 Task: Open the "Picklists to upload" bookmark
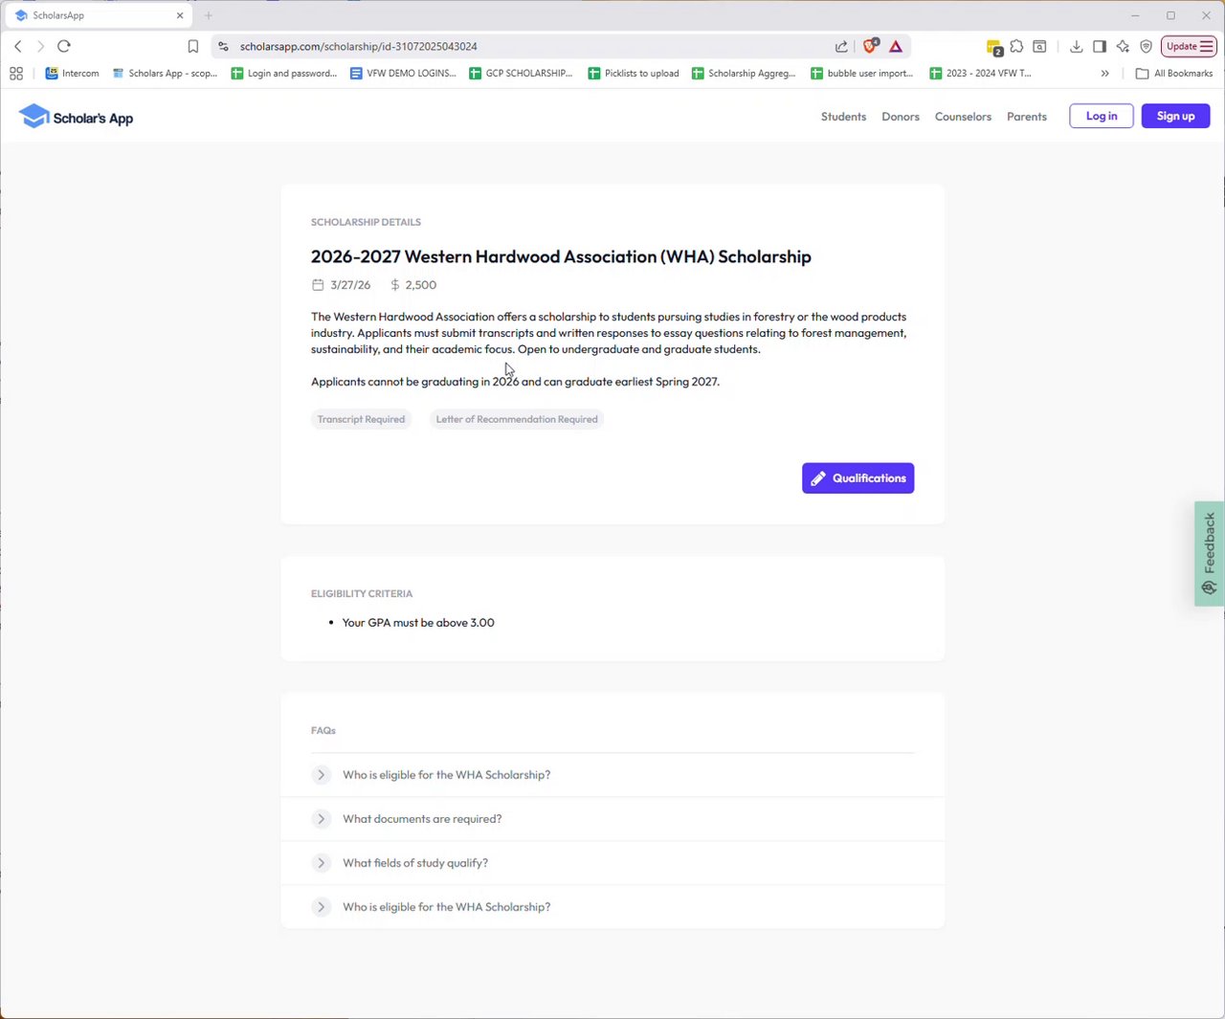(x=634, y=73)
